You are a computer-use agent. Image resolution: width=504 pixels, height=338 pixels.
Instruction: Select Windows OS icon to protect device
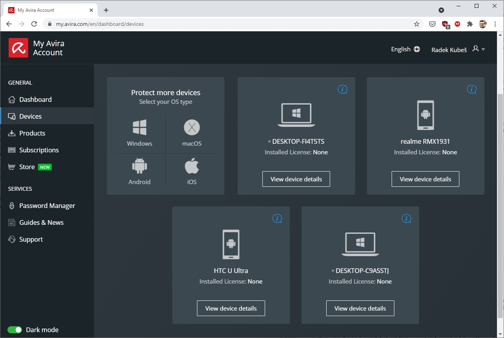click(139, 128)
